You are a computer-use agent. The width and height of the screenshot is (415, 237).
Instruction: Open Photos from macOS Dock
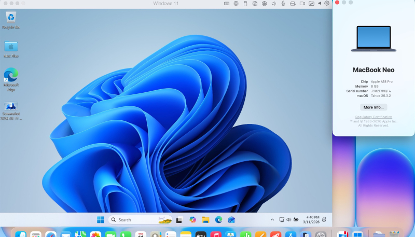coord(95,234)
